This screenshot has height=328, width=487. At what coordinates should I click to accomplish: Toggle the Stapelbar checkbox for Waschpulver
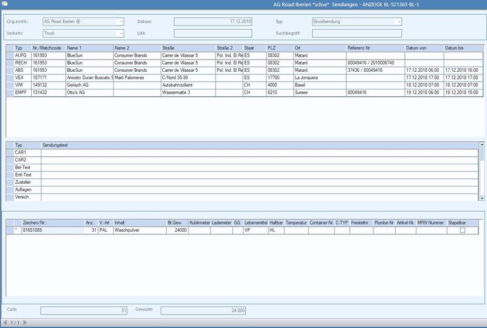[463, 231]
